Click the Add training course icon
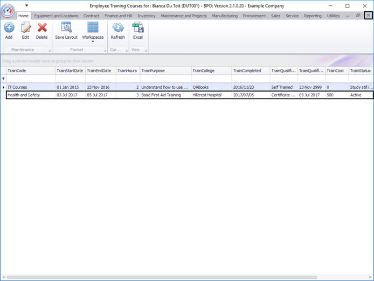 pos(9,27)
